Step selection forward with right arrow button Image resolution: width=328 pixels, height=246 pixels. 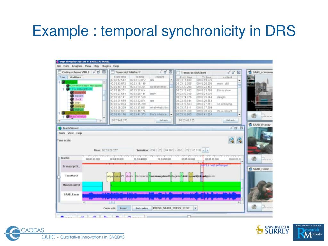click(207, 150)
